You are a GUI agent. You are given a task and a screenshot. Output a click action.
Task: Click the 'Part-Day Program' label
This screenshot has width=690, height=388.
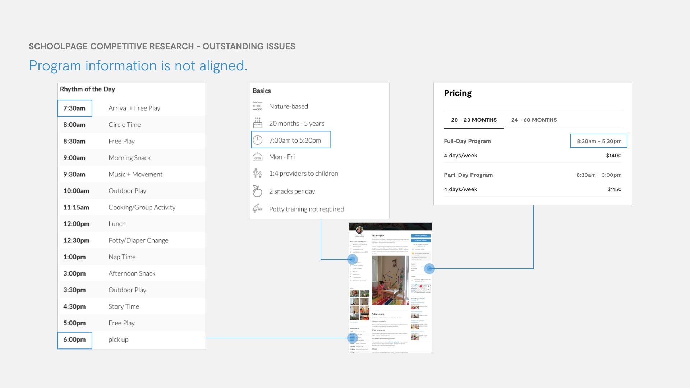pos(468,175)
